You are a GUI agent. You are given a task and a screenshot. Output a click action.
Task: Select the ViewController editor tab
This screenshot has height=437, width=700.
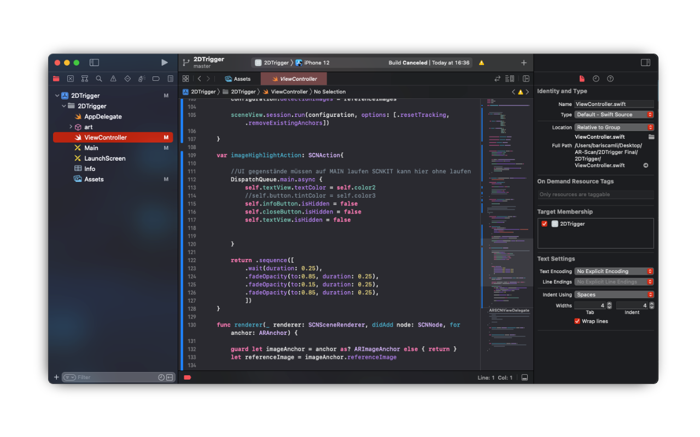point(294,79)
